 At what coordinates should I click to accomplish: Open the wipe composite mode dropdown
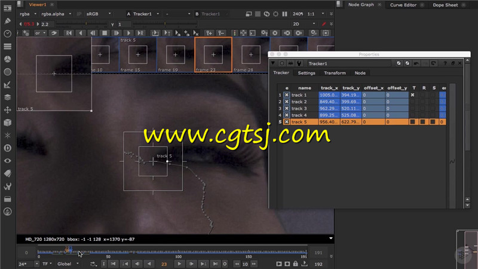pyautogui.click(x=178, y=14)
